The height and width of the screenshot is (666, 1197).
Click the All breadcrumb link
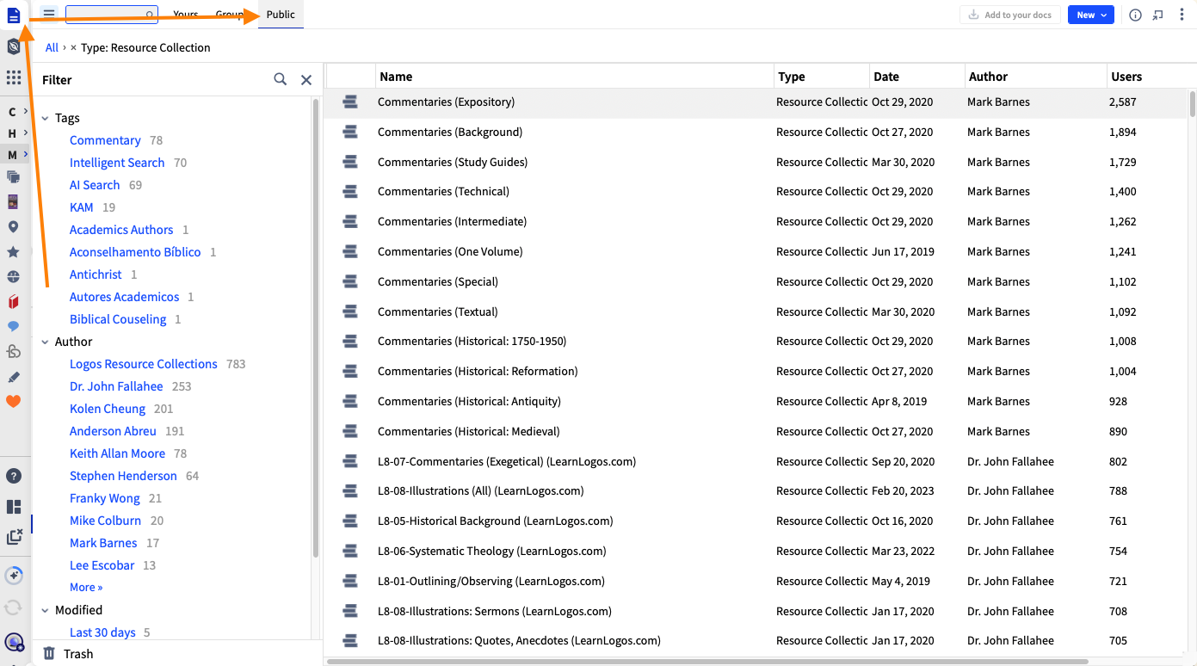(x=52, y=47)
